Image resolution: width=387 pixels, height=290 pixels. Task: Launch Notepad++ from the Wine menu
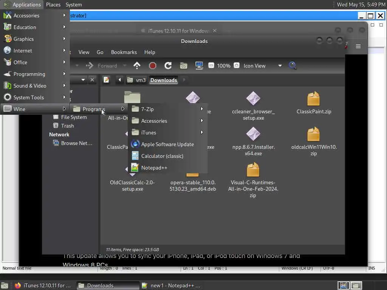[168, 168]
